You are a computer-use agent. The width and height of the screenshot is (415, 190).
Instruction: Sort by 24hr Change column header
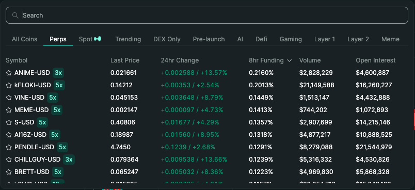coord(180,60)
